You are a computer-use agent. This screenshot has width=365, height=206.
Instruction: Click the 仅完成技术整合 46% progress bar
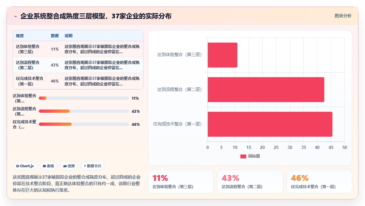84,124
